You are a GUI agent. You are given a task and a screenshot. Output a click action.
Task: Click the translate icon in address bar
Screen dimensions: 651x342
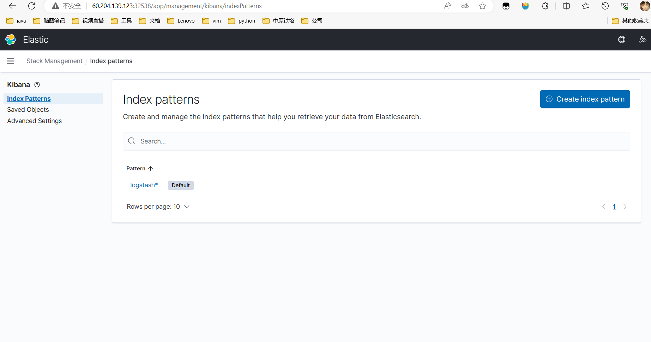pyautogui.click(x=465, y=6)
